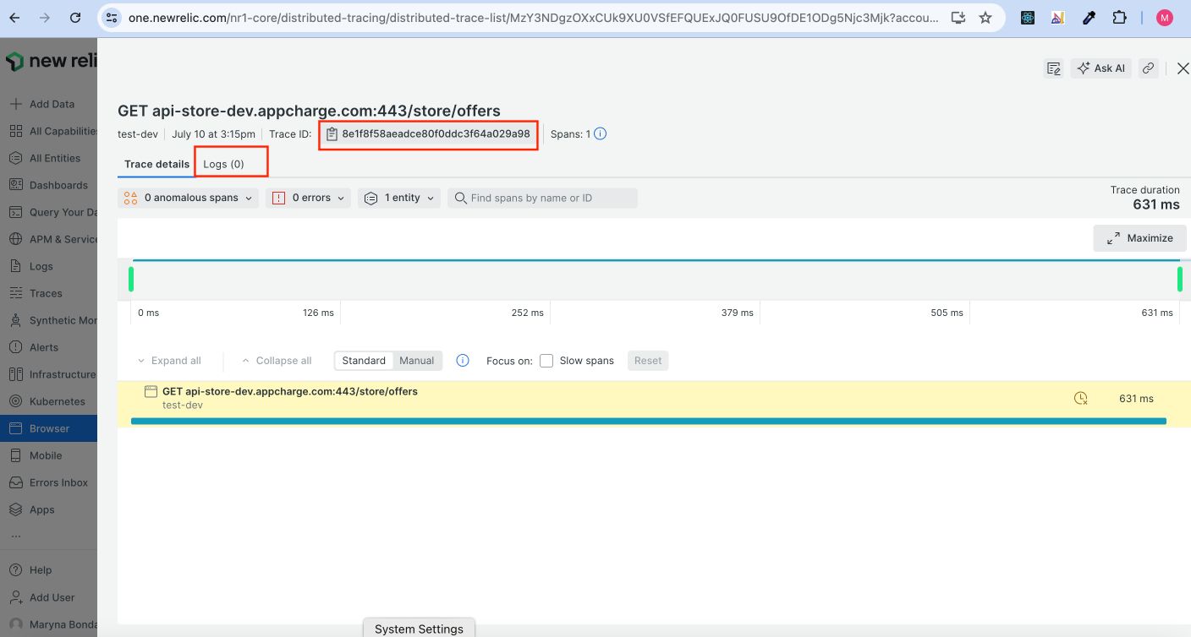The height and width of the screenshot is (637, 1191).
Task: Open Apps in sidebar
Action: pyautogui.click(x=49, y=509)
